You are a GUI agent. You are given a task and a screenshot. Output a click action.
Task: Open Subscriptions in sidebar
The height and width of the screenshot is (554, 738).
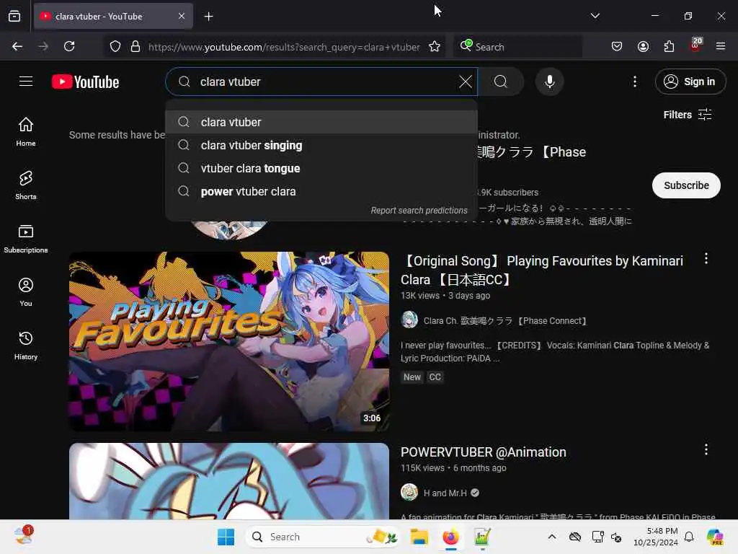coord(26,238)
